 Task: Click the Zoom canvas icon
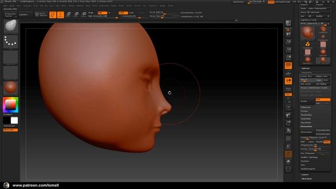click(x=288, y=42)
